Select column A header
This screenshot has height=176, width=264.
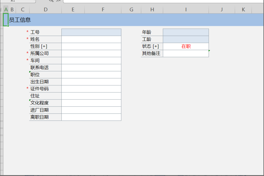(6, 10)
